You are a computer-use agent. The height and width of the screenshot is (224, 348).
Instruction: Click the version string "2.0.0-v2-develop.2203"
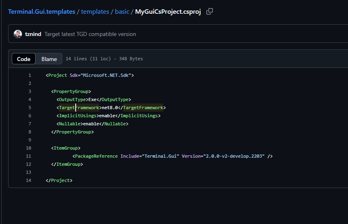coord(234,156)
